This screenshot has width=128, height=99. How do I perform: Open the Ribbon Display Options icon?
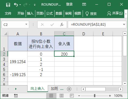pyautogui.click(x=84, y=4)
